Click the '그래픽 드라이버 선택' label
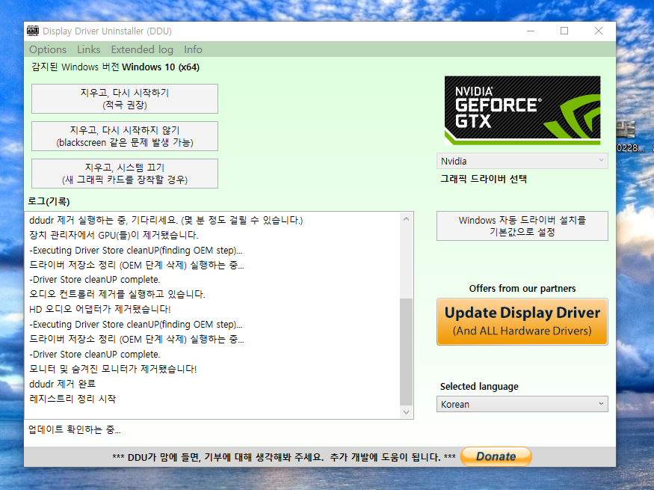Image resolution: width=654 pixels, height=490 pixels. click(x=484, y=179)
